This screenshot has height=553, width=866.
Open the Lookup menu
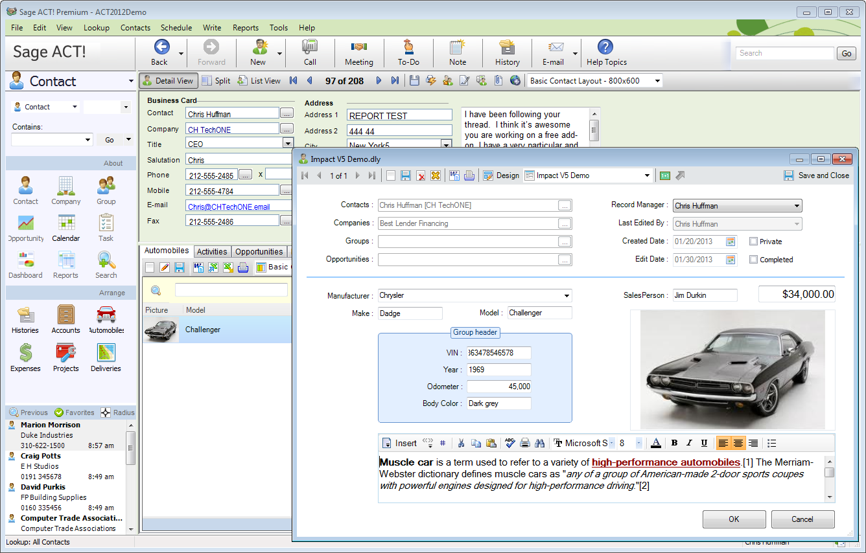point(97,28)
